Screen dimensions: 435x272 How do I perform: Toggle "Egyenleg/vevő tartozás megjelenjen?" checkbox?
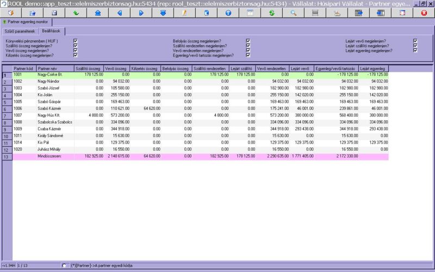pyautogui.click(x=247, y=55)
